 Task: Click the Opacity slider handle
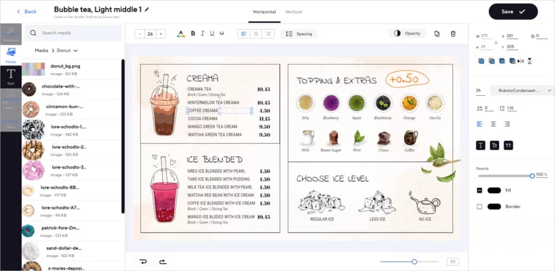click(532, 176)
